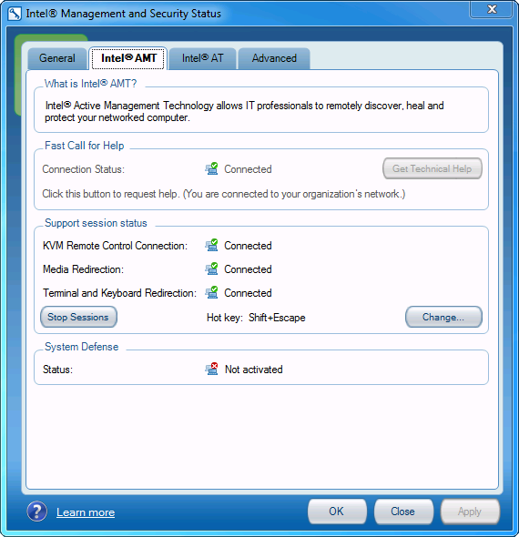Select the Intel AMT tab

[128, 58]
